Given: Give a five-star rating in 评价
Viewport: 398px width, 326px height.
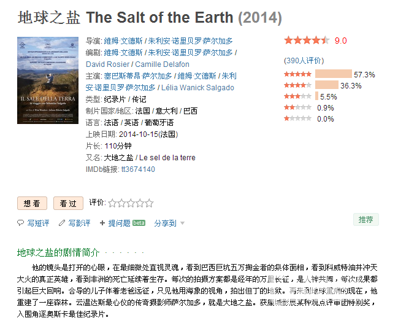Looking at the screenshot, I should tap(149, 203).
